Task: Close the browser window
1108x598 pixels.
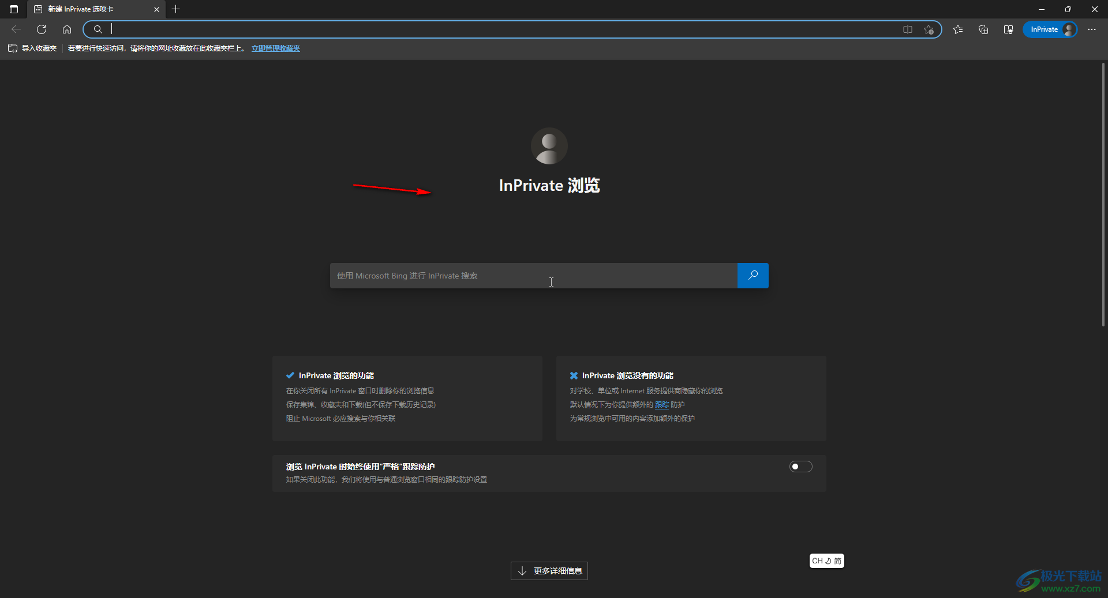Action: point(1095,9)
